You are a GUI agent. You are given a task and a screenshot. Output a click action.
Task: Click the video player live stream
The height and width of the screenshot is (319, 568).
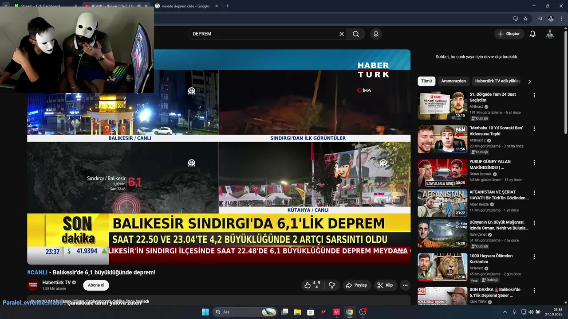click(219, 157)
